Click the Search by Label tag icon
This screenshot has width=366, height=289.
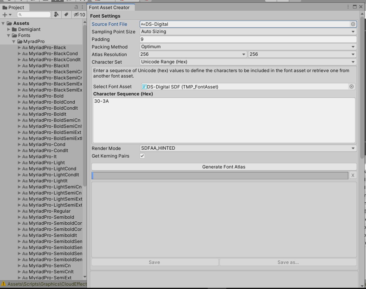tap(66, 15)
